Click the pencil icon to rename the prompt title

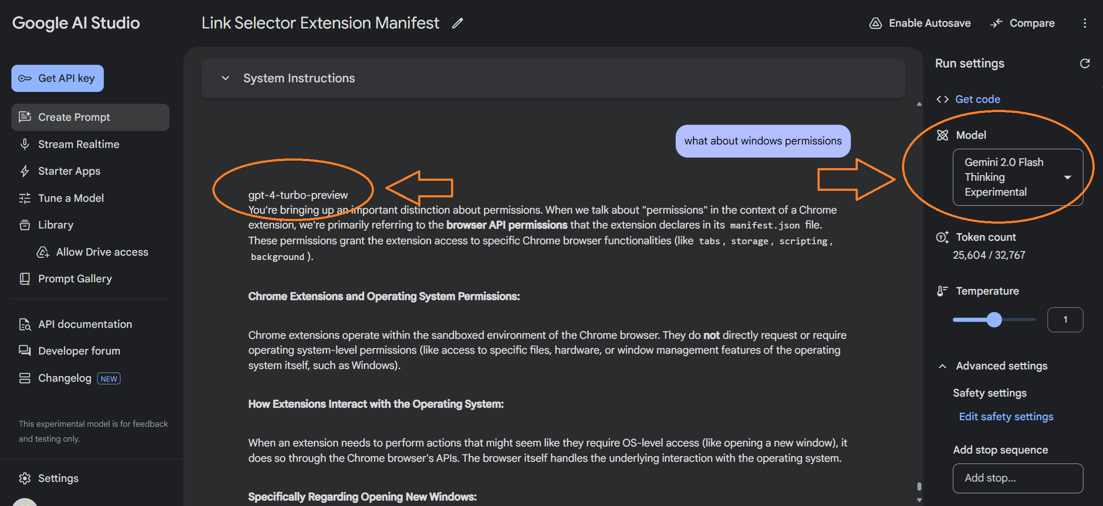tap(457, 23)
